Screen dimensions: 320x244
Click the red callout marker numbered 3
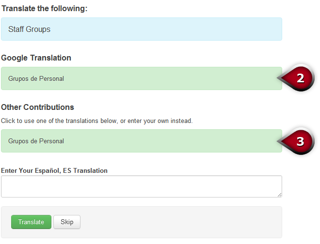click(299, 141)
